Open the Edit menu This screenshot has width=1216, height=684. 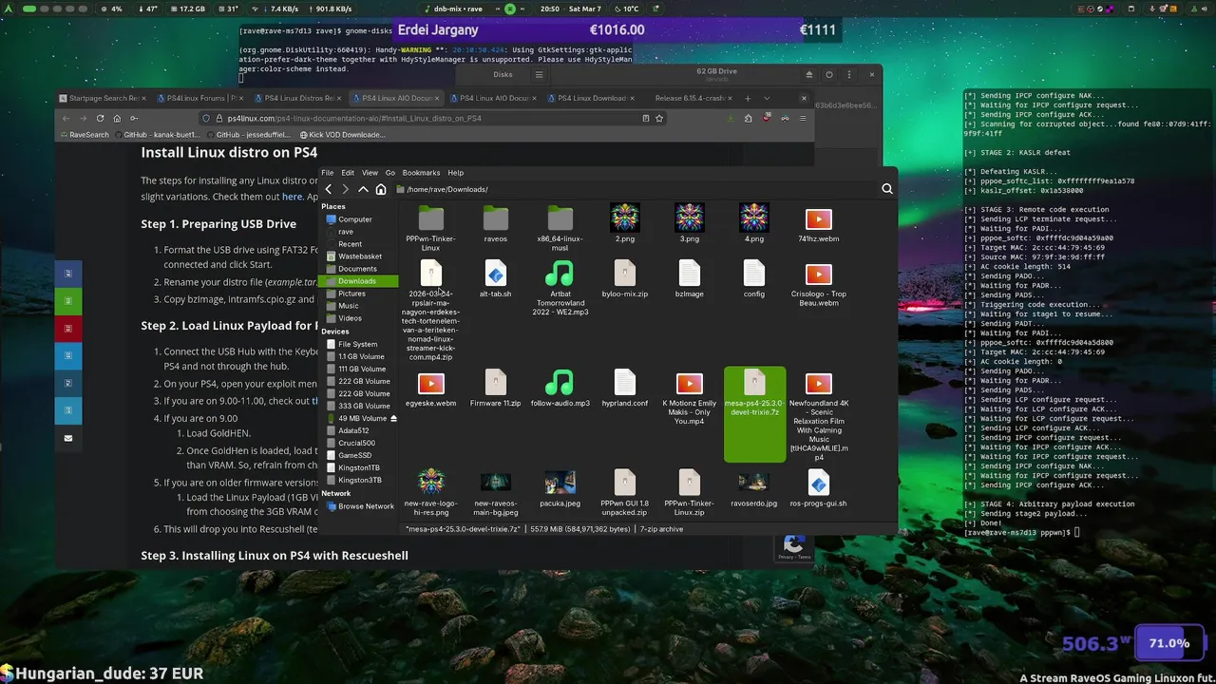pos(348,173)
